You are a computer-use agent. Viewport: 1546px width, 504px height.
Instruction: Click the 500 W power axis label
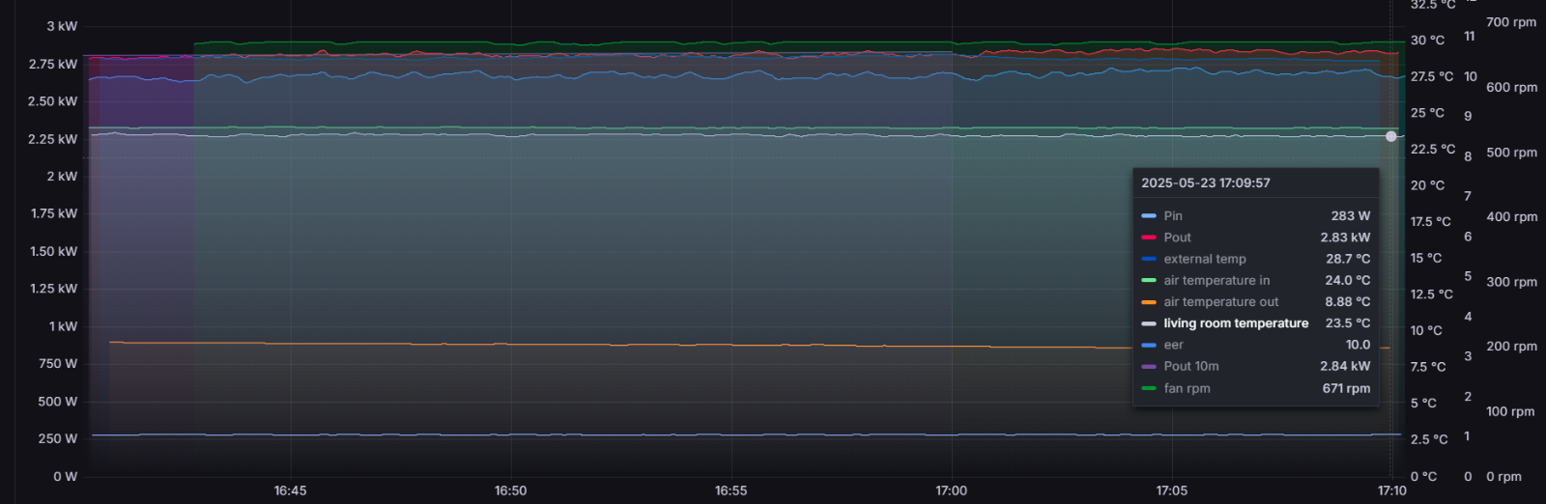click(58, 402)
